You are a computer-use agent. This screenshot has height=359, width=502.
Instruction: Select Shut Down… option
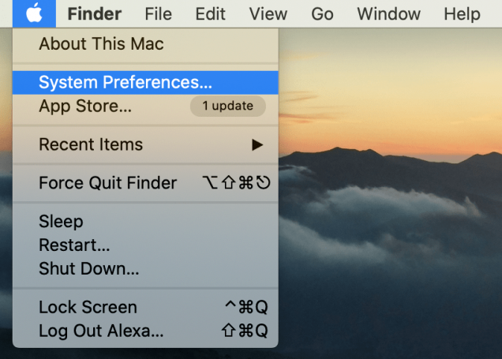(145, 268)
